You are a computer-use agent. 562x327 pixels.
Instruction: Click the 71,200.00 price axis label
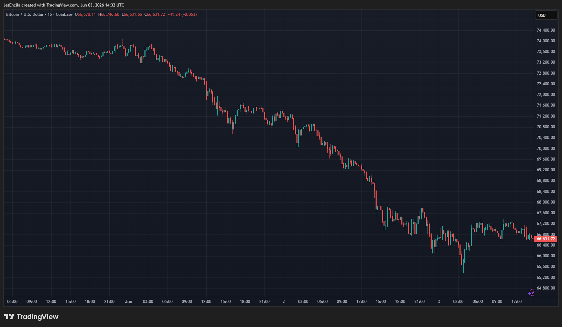[546, 116]
